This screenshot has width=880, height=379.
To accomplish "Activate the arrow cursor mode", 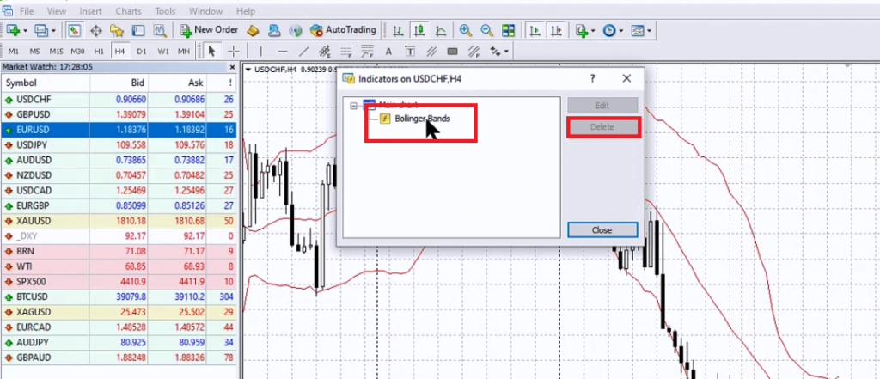I will 212,52.
